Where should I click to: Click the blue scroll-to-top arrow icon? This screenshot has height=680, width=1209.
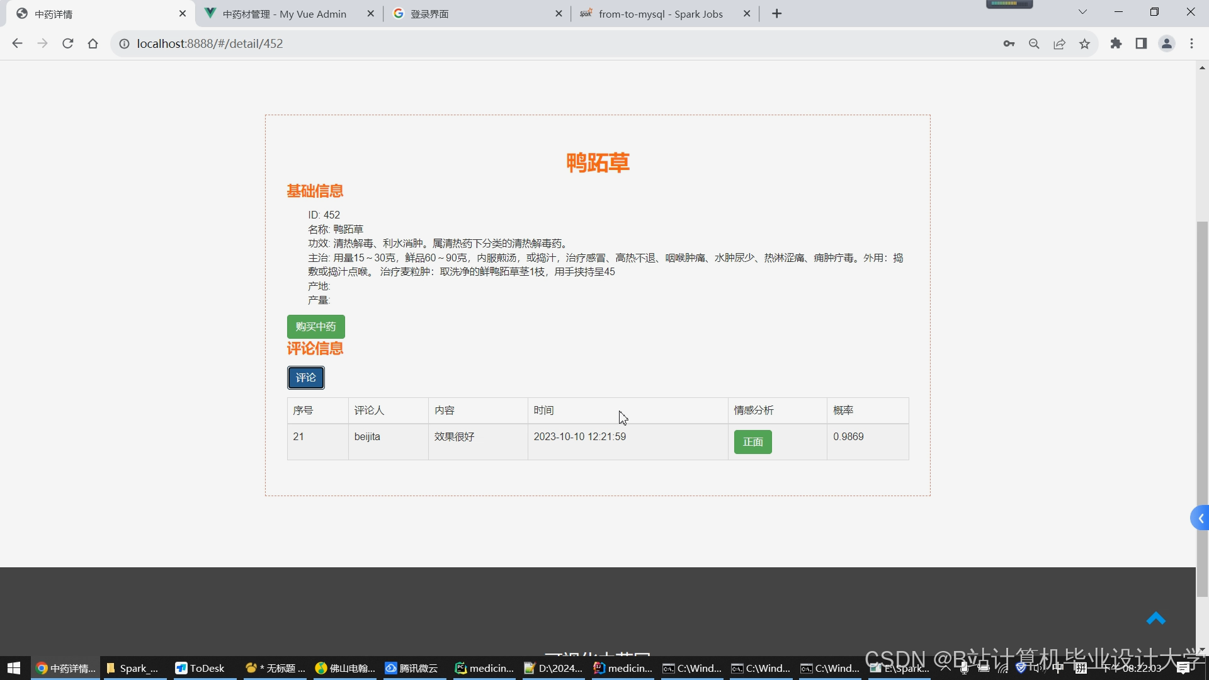pos(1155,618)
